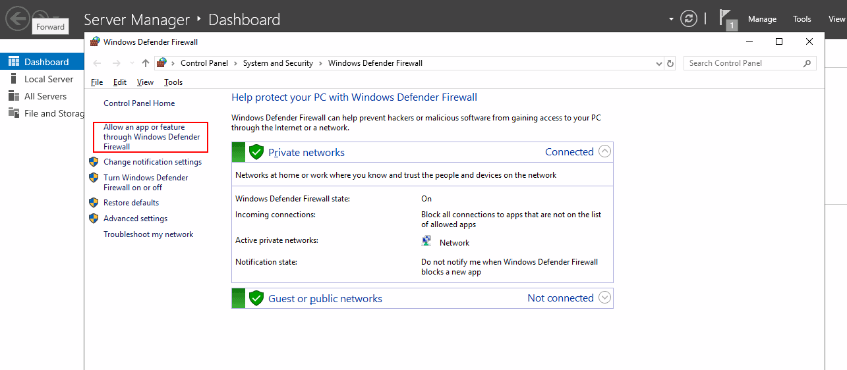Click shield icon beside Restore defaults
This screenshot has width=847, height=370.
94,202
